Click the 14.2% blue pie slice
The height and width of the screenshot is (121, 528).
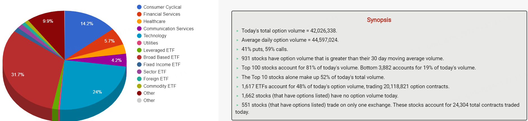(x=84, y=28)
